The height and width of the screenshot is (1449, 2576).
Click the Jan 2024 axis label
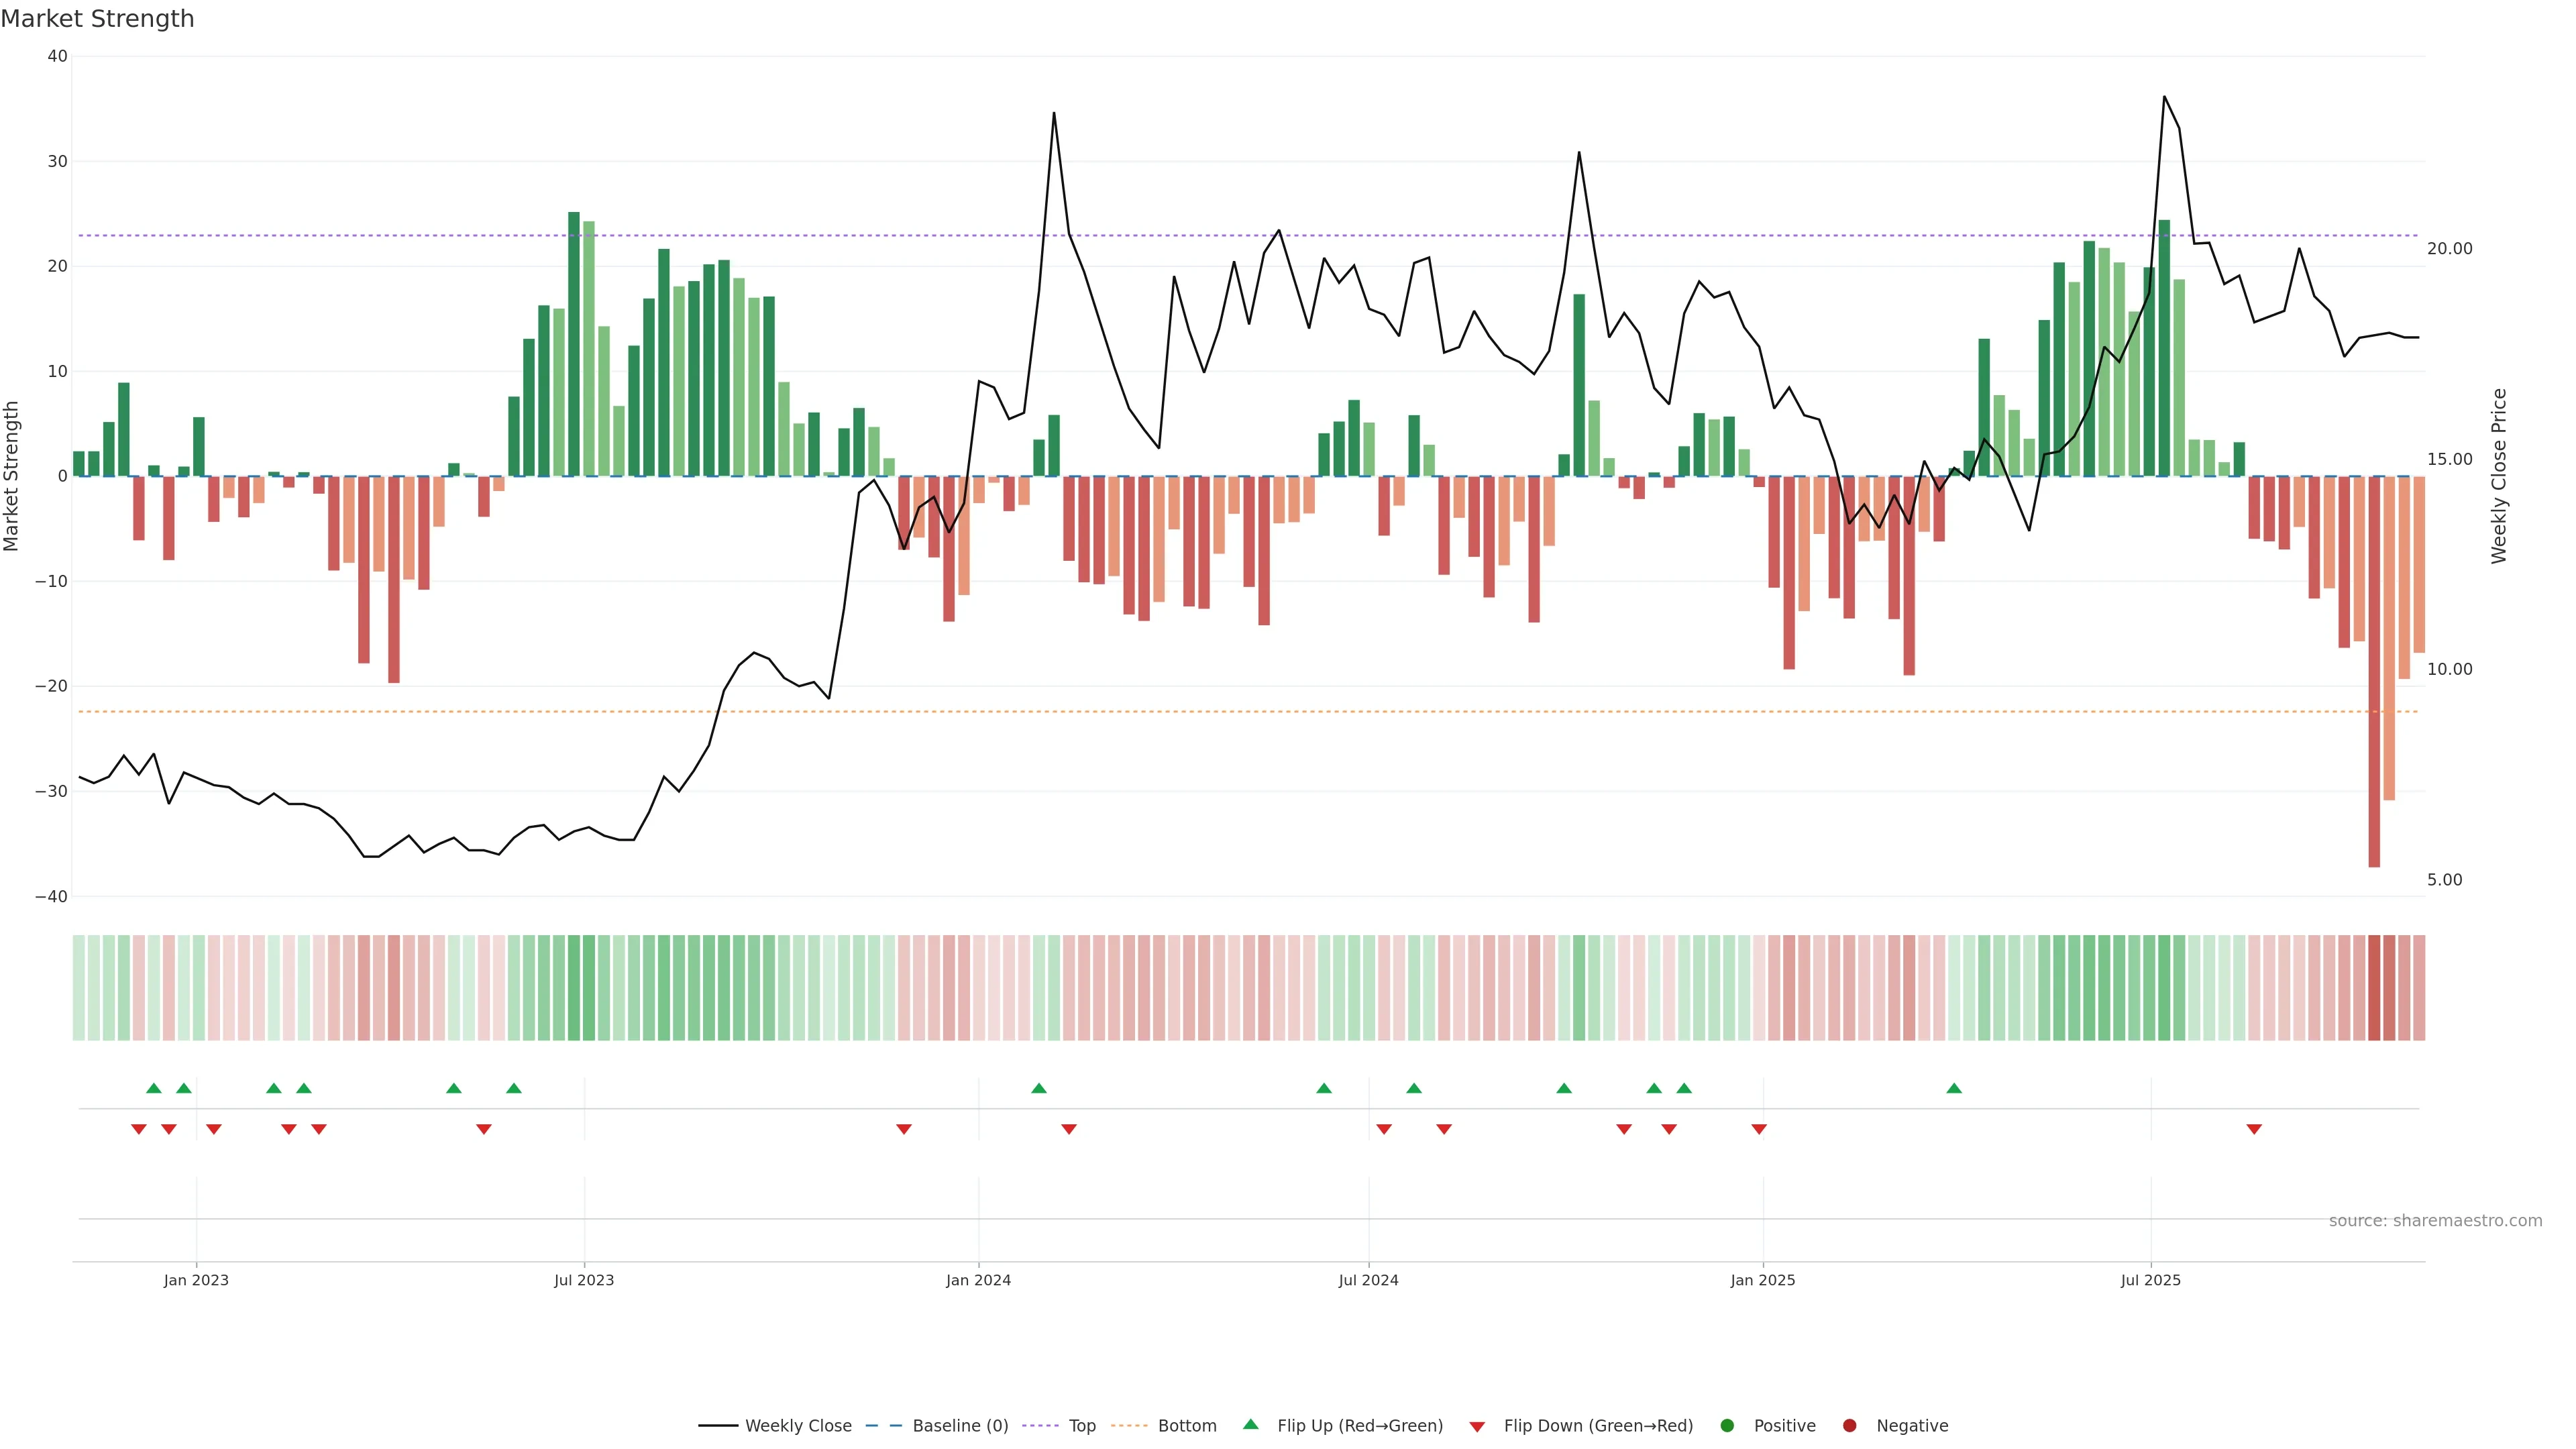[978, 1280]
